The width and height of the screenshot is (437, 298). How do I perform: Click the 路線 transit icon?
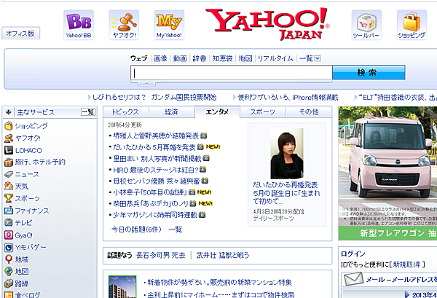coord(9,283)
